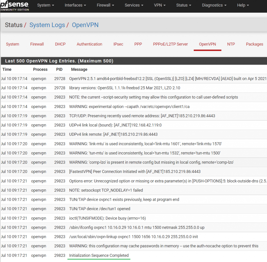View the Authentication logs tab

pyautogui.click(x=89, y=44)
